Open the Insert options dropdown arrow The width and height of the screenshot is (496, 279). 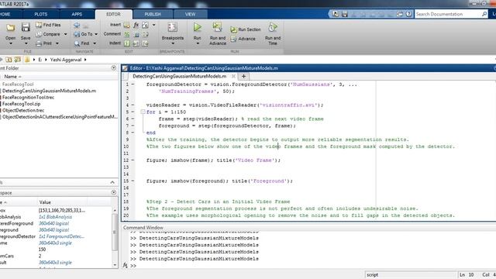(x=153, y=25)
